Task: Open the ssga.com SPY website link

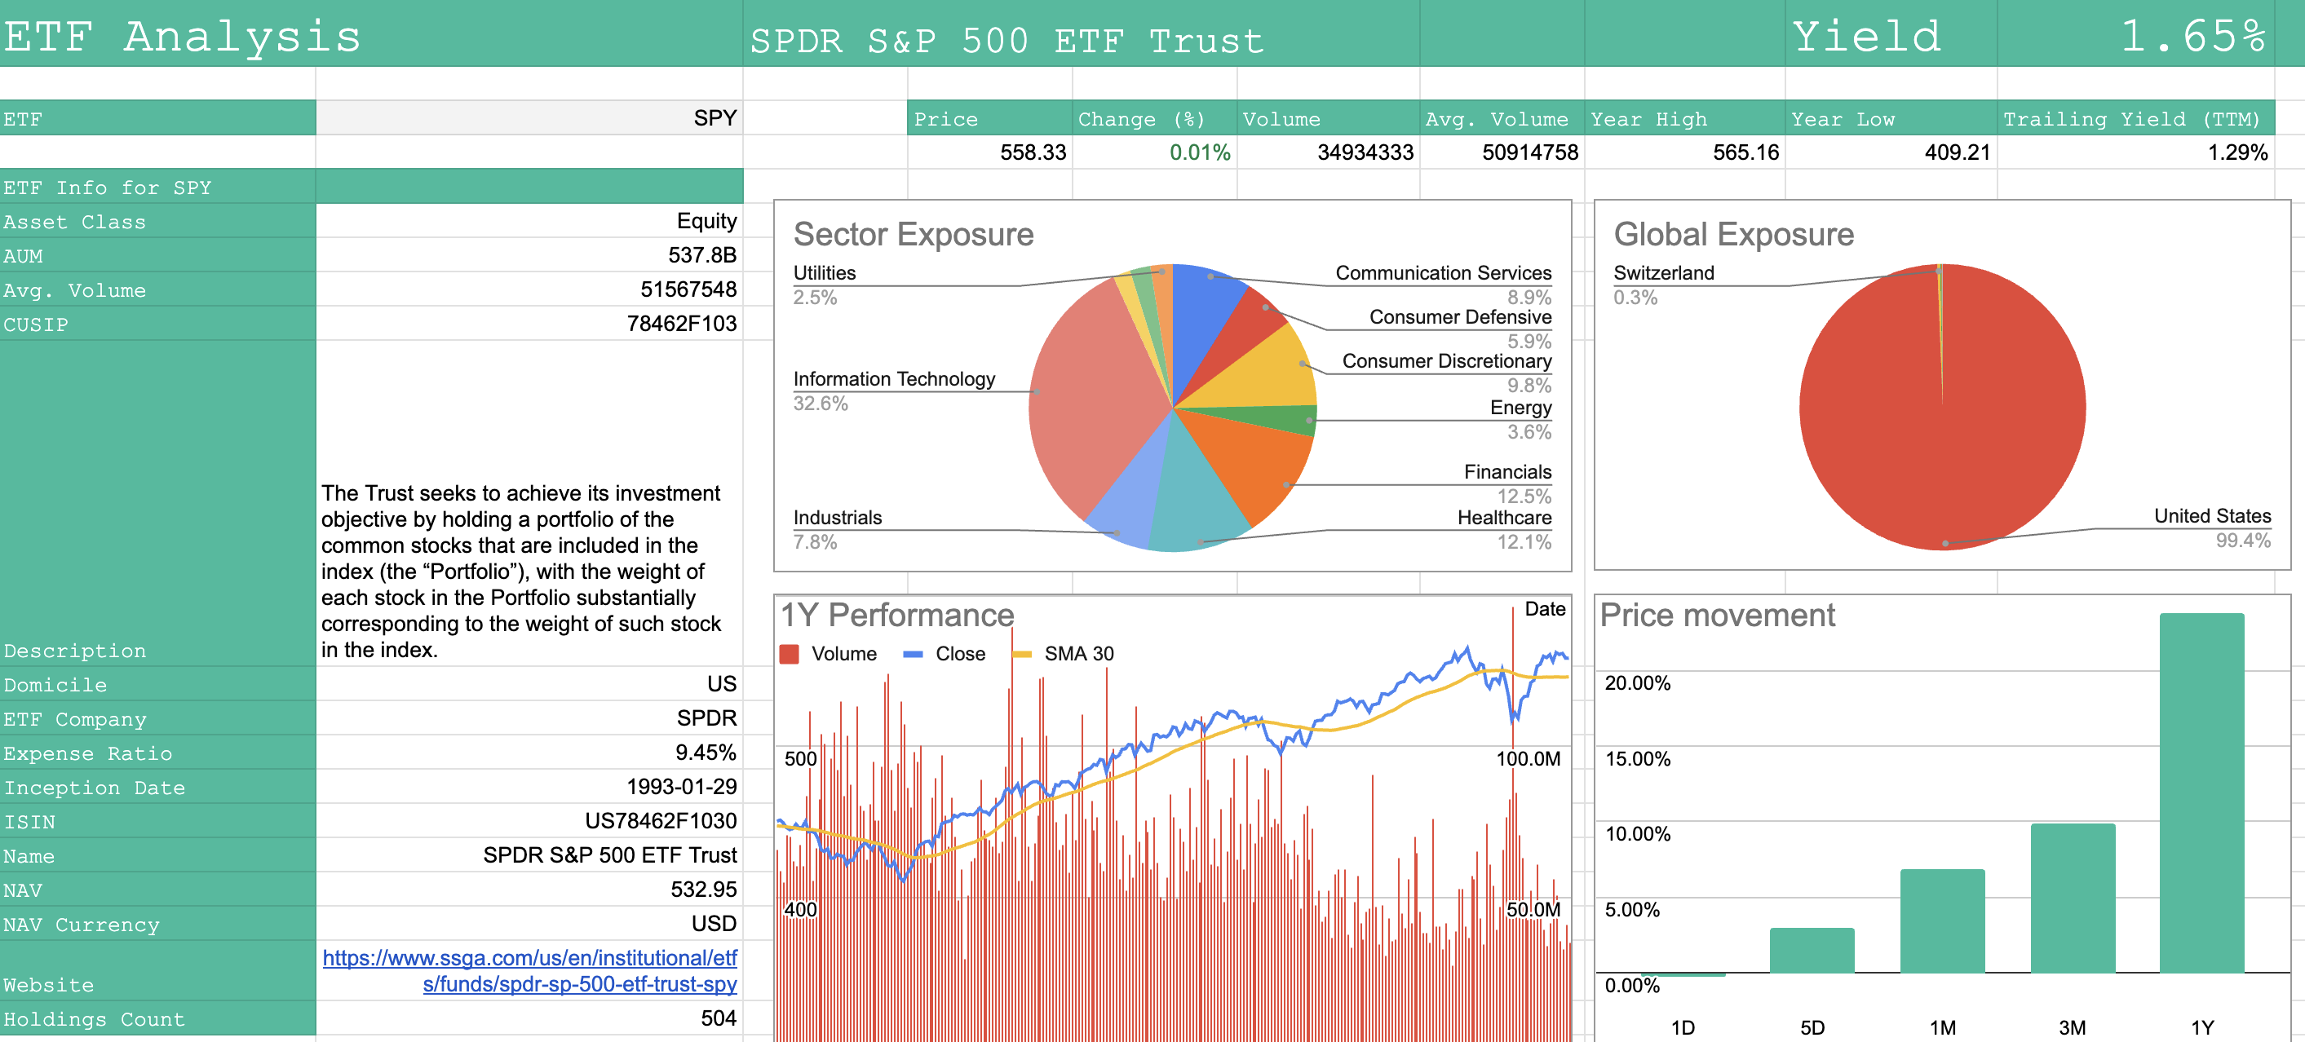Action: [x=529, y=970]
